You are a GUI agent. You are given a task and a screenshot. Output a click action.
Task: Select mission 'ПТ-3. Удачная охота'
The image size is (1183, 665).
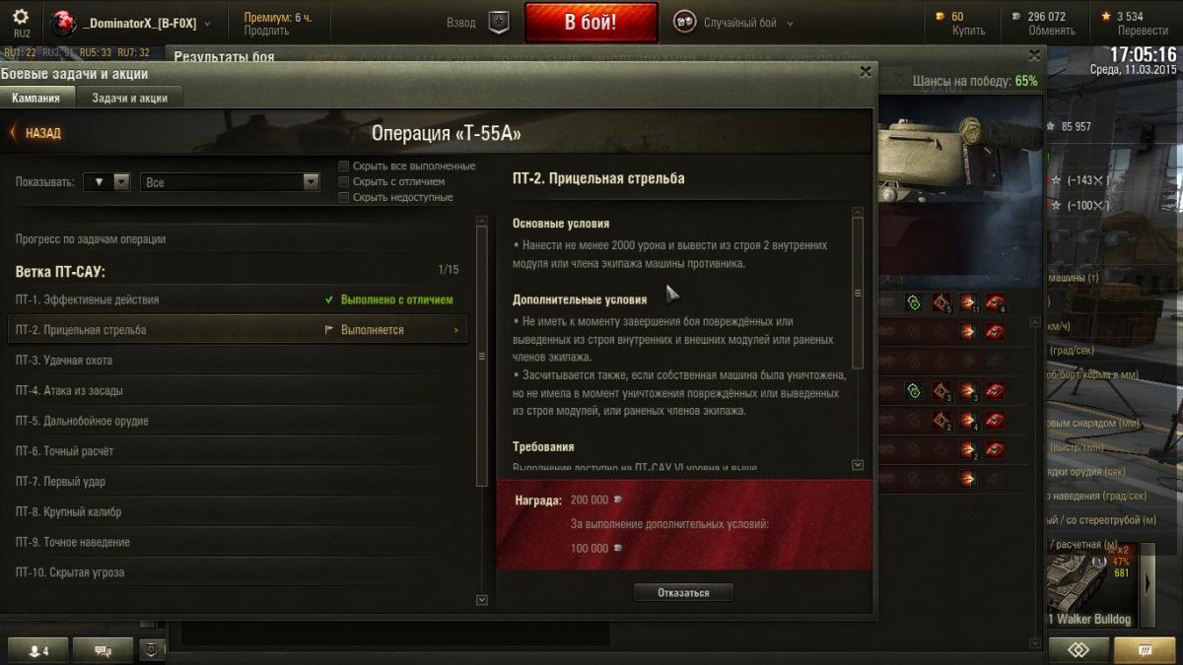coord(237,361)
